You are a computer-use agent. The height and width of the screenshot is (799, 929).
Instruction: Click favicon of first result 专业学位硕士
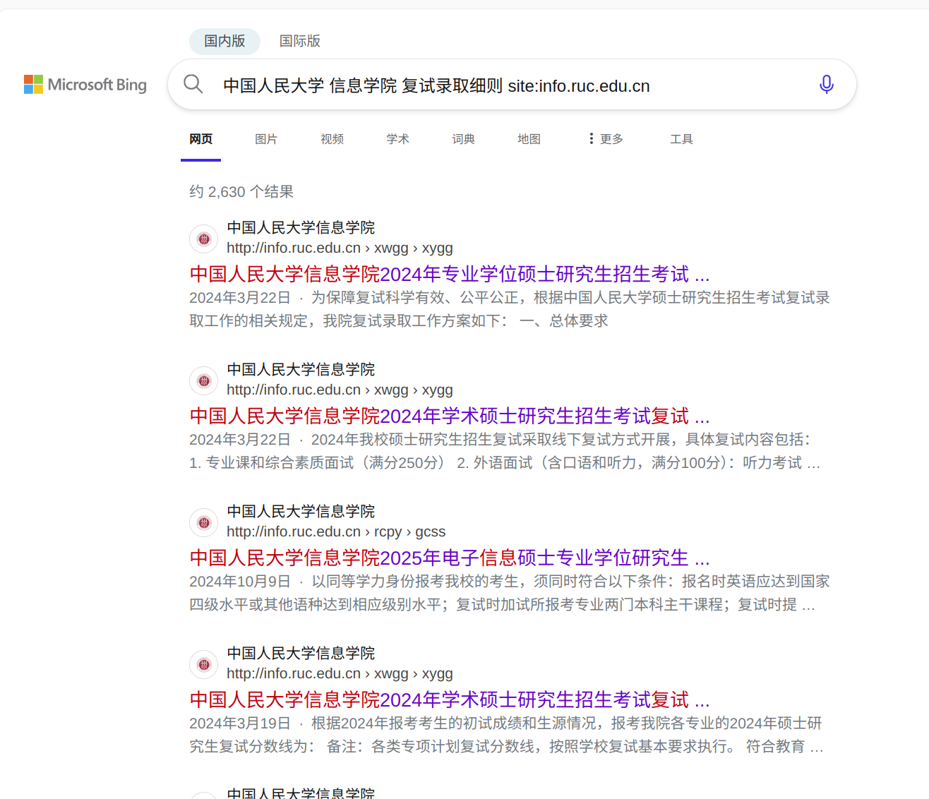point(204,239)
